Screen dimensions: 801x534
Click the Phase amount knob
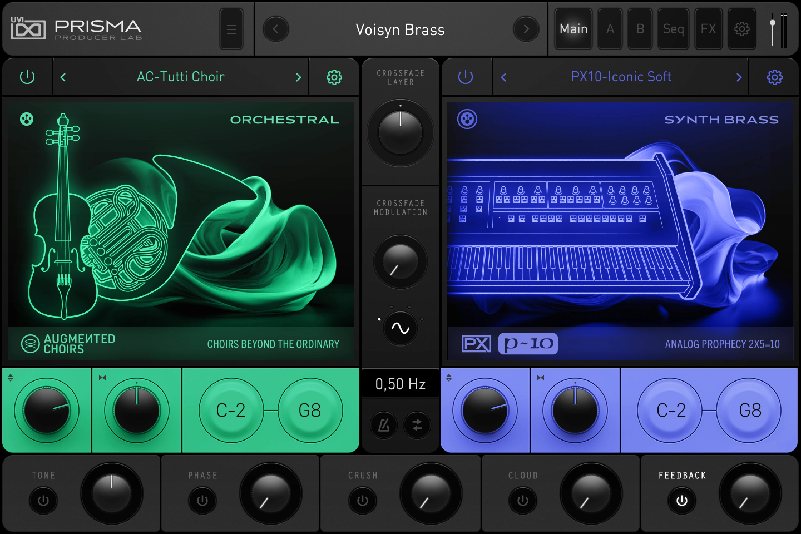[x=271, y=493]
